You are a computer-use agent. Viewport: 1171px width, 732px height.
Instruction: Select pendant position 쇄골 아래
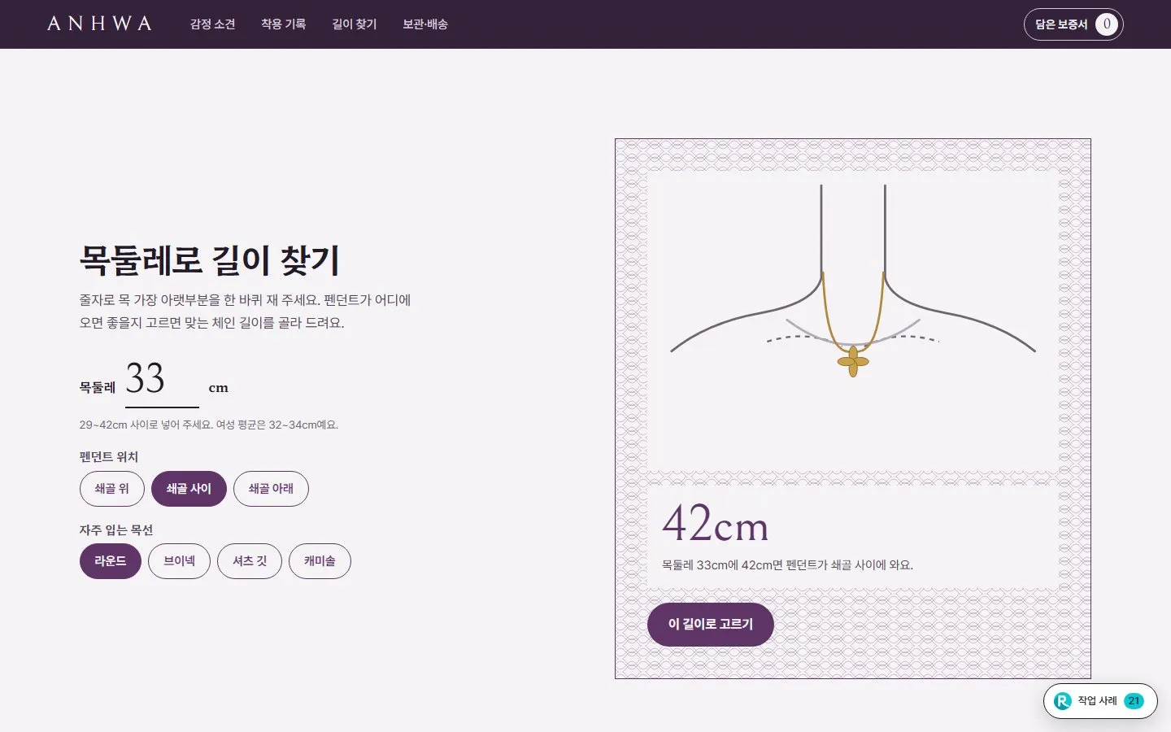coord(271,489)
